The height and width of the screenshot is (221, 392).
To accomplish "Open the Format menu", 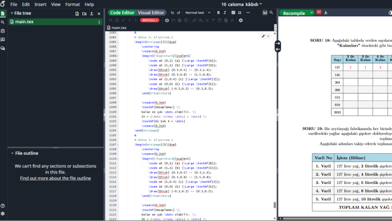I will coord(72,4).
